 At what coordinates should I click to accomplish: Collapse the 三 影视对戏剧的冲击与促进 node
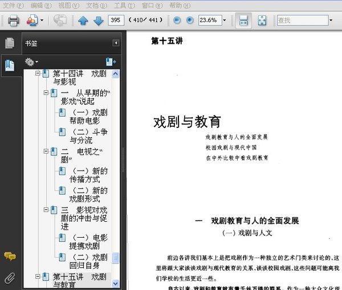point(47,210)
